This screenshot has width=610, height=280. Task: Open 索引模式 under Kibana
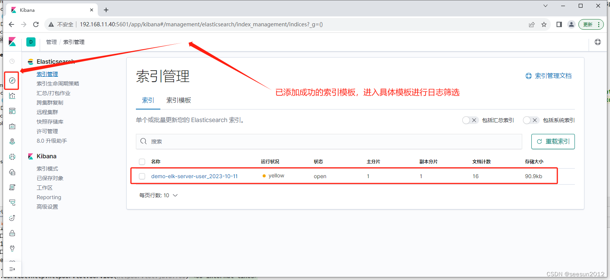pyautogui.click(x=47, y=169)
